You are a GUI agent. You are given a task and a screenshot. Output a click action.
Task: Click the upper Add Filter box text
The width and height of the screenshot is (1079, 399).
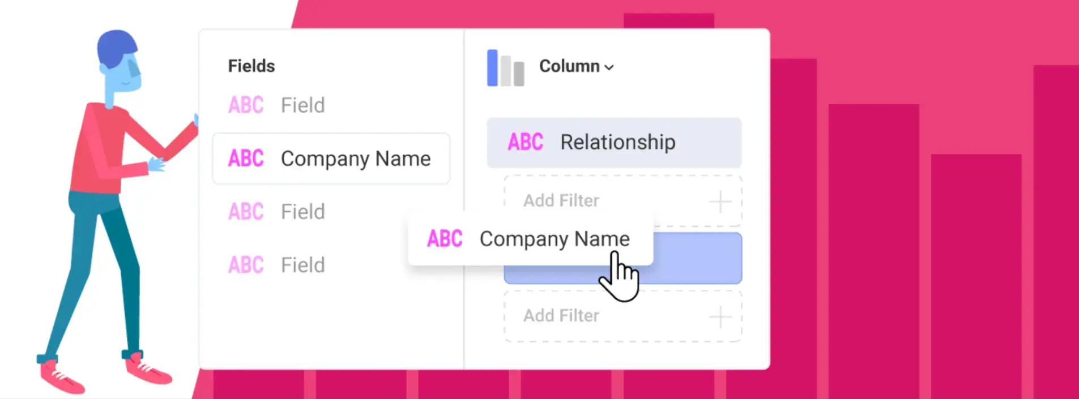coord(561,201)
